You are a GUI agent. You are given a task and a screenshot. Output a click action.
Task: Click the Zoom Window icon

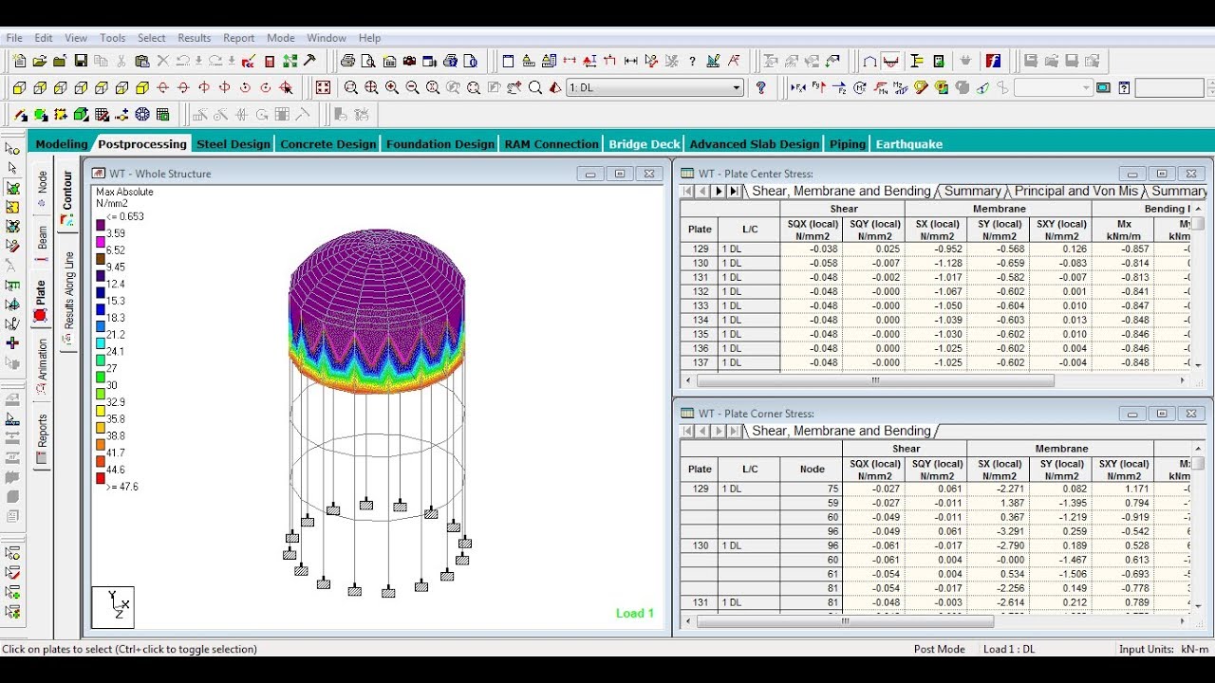tap(351, 87)
